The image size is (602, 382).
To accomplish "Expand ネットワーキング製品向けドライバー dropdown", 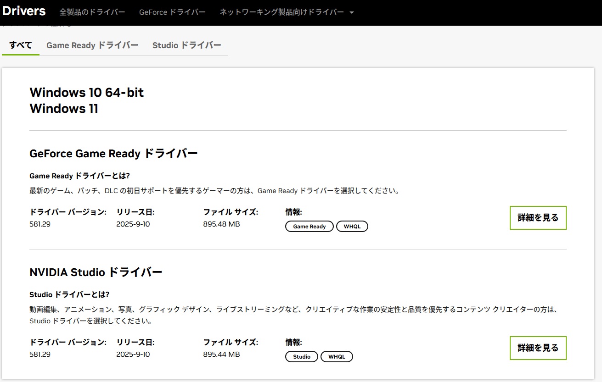I will pyautogui.click(x=287, y=12).
